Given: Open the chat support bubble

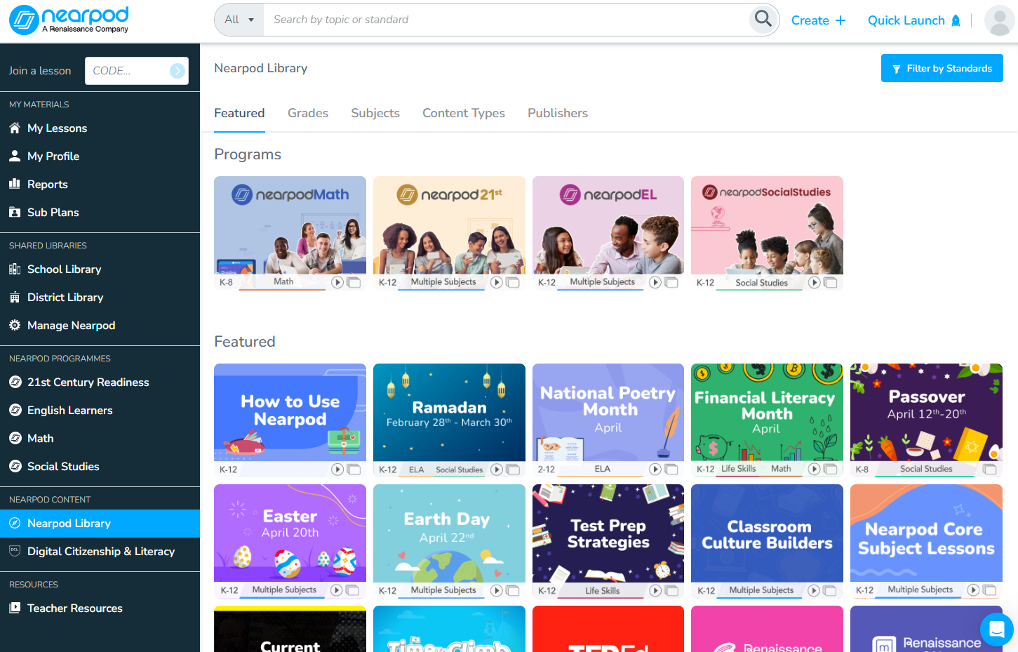Looking at the screenshot, I should pos(996,630).
